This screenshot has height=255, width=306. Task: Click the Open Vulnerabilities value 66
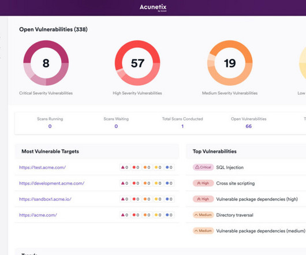249,126
